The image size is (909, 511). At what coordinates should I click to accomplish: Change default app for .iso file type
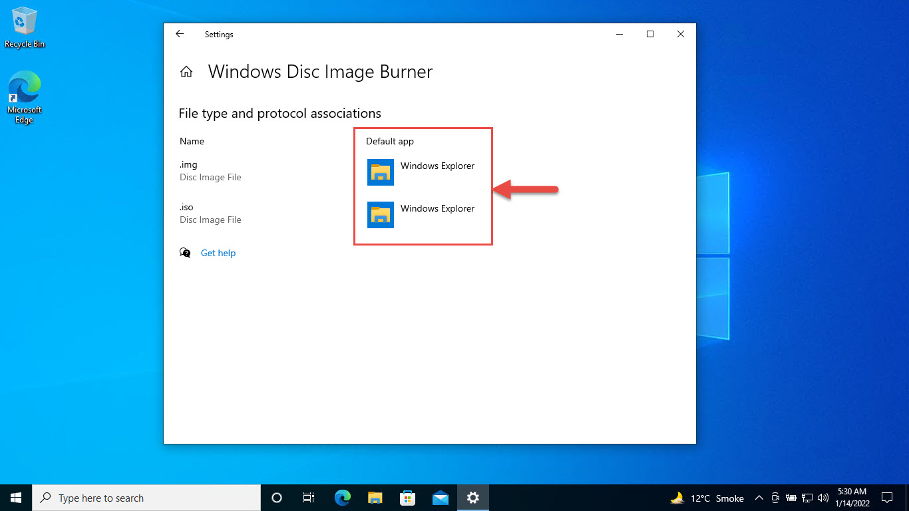coord(421,214)
